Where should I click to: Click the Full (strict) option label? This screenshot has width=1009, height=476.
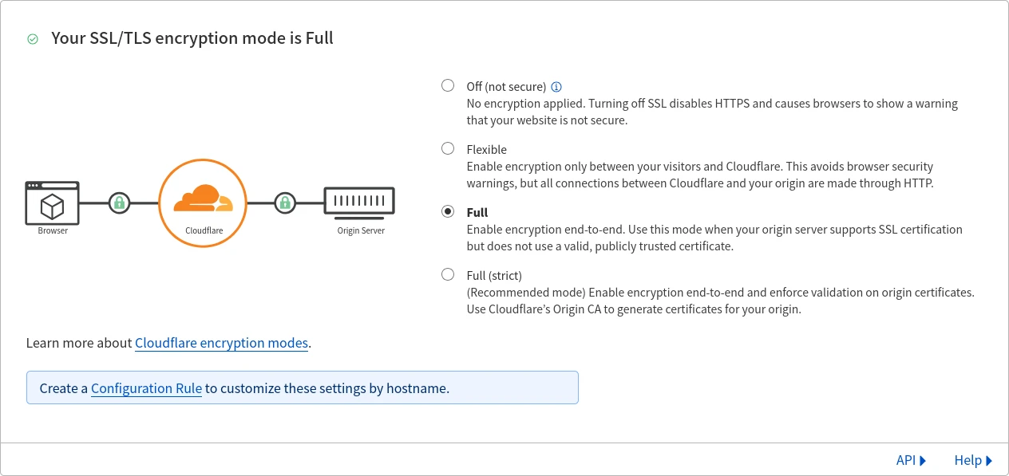[x=493, y=275]
